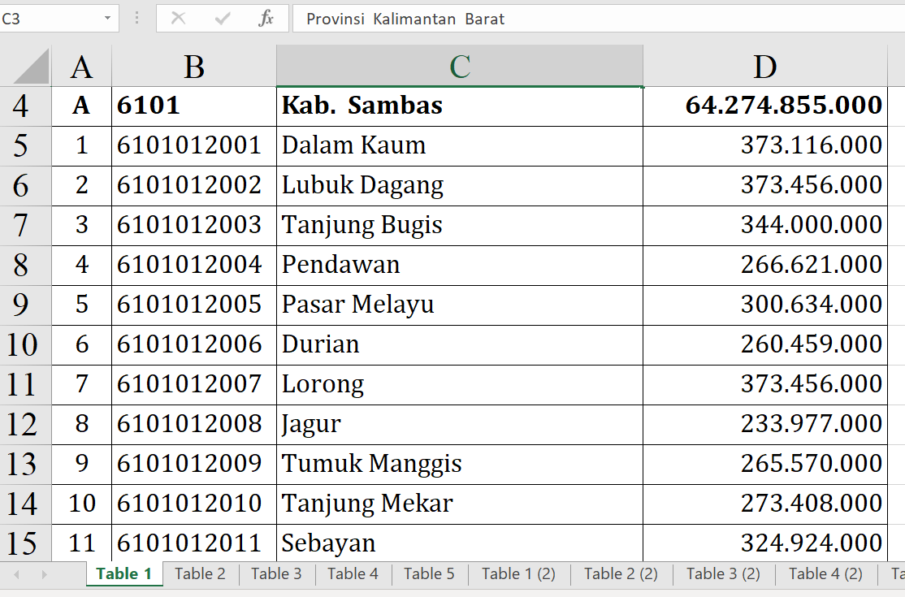The height and width of the screenshot is (597, 905).
Task: Select column B header
Action: [193, 67]
